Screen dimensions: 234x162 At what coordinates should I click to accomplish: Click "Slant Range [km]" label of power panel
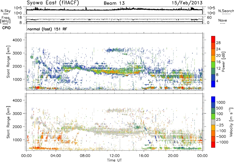tap(8, 62)
